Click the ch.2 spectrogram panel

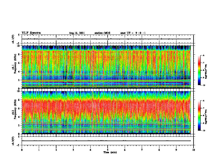pos(106,113)
